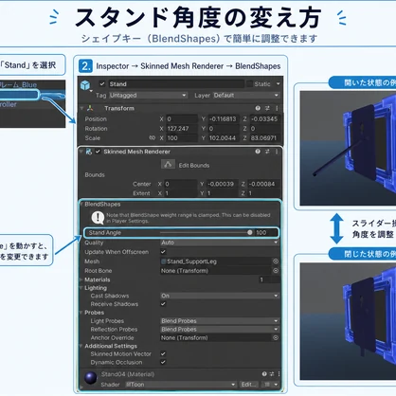Click the Bounds Center Y field -0.00039
This screenshot has width=396, height=396.
pos(222,184)
